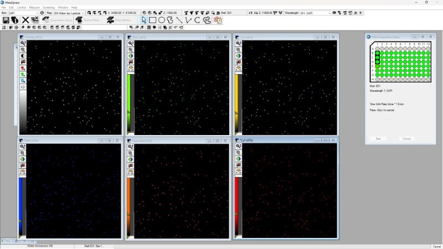
Task: Open the Window menu
Action: pyautogui.click(x=63, y=8)
